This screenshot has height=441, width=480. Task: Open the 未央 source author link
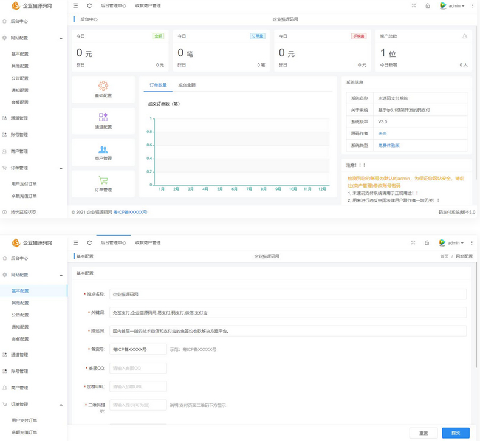click(x=383, y=133)
